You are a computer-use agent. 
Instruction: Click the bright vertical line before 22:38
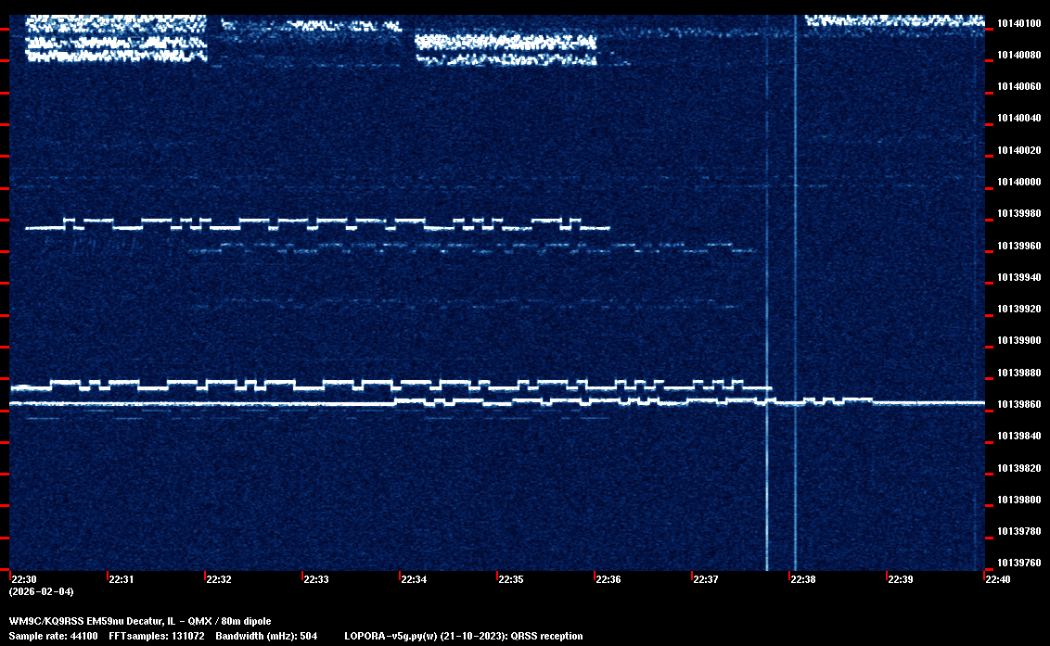pos(795,278)
